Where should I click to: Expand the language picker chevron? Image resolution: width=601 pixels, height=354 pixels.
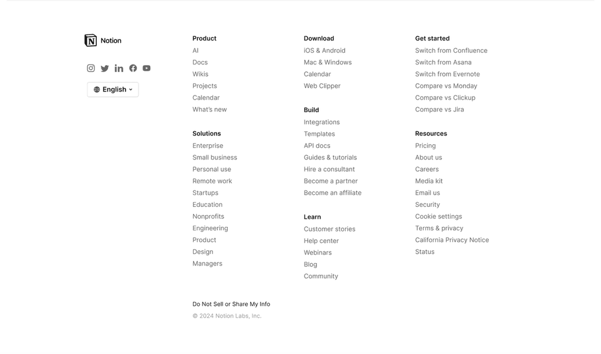click(x=130, y=89)
